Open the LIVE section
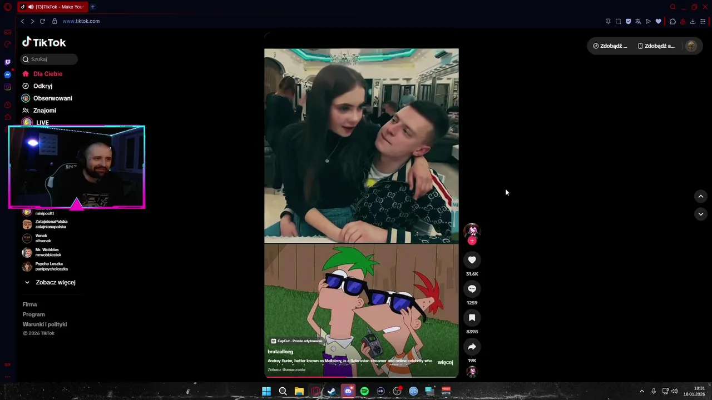This screenshot has width=712, height=400. tap(36, 122)
